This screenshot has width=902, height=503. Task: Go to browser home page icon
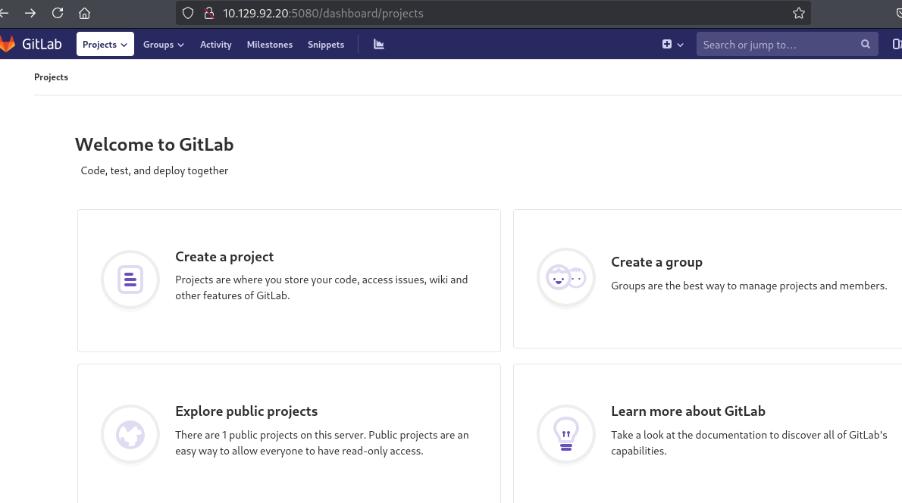point(85,13)
